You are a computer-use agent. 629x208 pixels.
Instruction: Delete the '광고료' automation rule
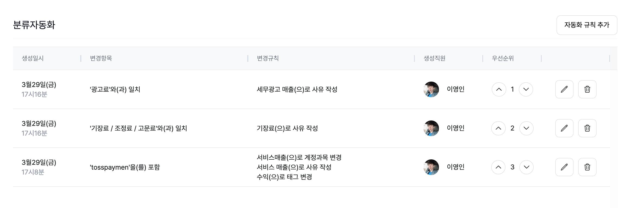[587, 89]
